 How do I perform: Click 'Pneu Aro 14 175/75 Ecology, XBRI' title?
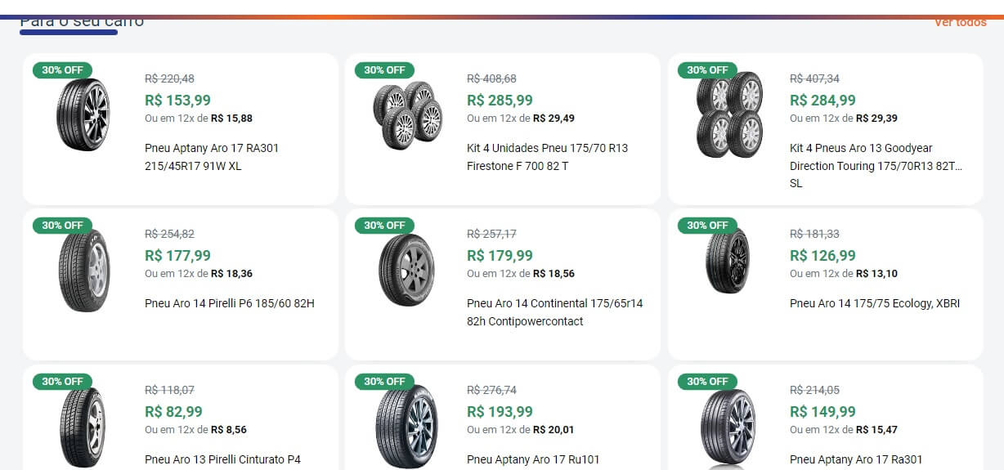[875, 303]
